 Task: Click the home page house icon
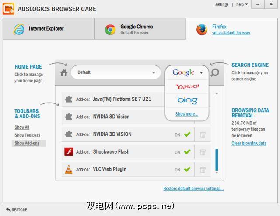coord(64,72)
